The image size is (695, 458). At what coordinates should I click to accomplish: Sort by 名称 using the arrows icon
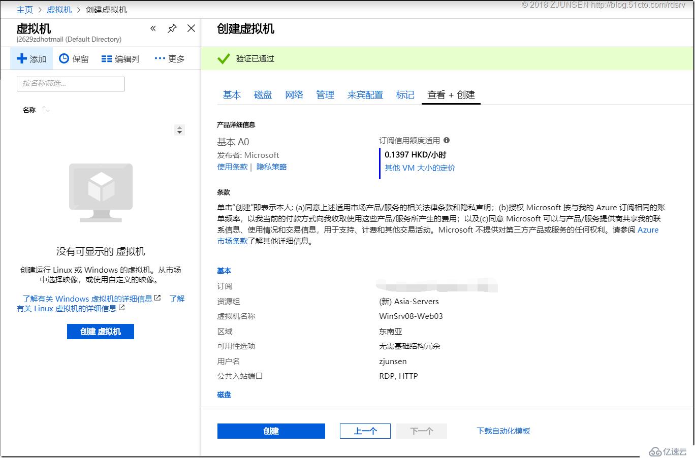[x=46, y=109]
